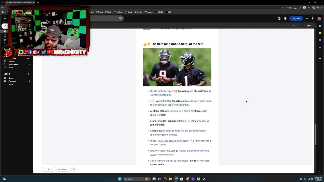Select MLB trade deadline browser tab

pyautogui.click(x=20, y=3)
